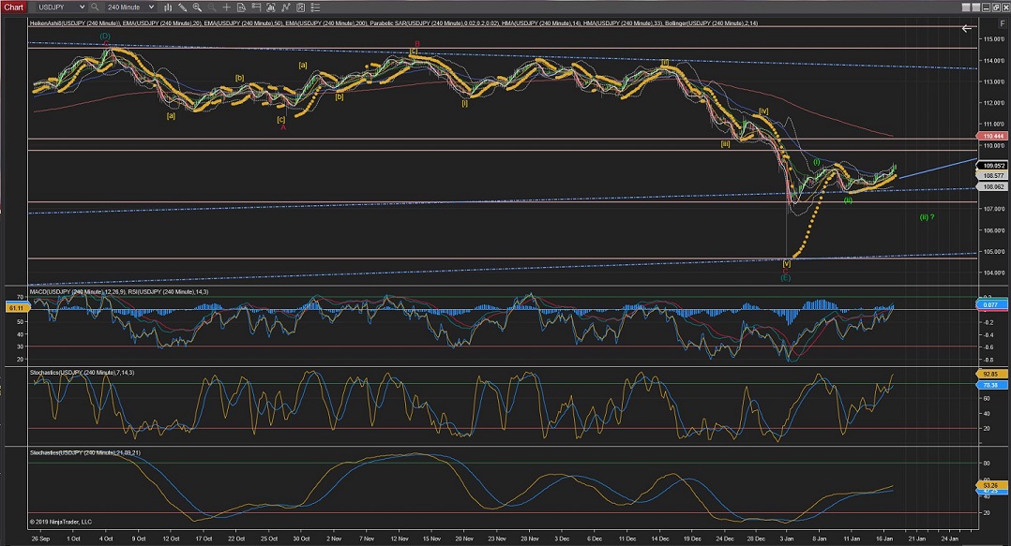Activate the crosshair cursor tool

(226, 7)
